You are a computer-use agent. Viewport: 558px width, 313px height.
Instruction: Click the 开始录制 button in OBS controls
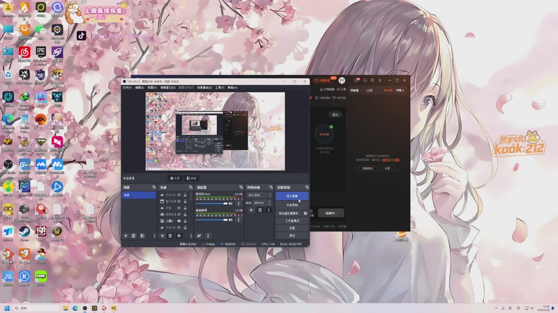tap(292, 205)
